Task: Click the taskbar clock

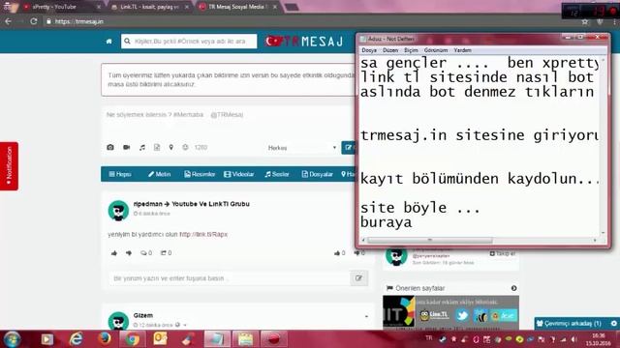Action: 598,339
